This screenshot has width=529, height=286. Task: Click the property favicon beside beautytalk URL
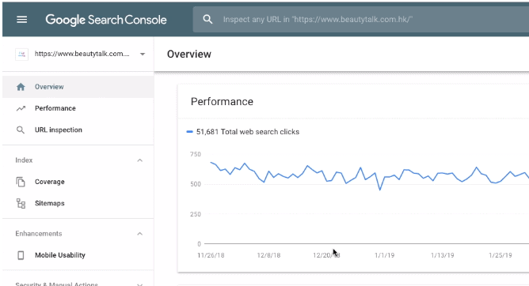pyautogui.click(x=21, y=54)
